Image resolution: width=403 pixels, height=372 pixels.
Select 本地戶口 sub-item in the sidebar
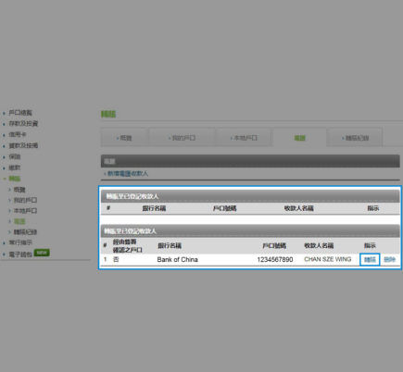point(25,211)
